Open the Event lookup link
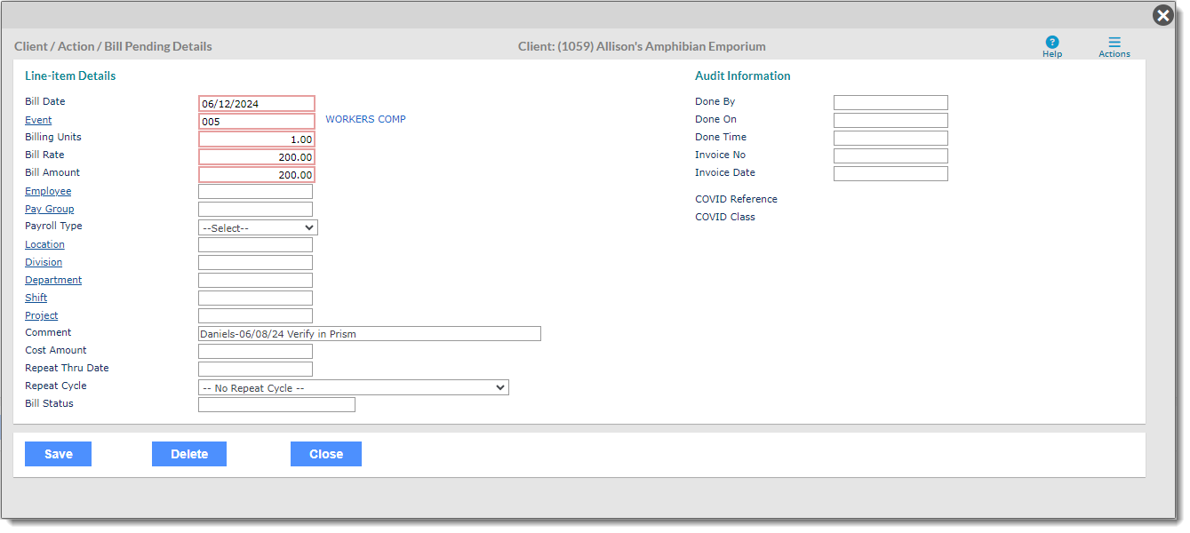This screenshot has width=1190, height=533. (38, 120)
